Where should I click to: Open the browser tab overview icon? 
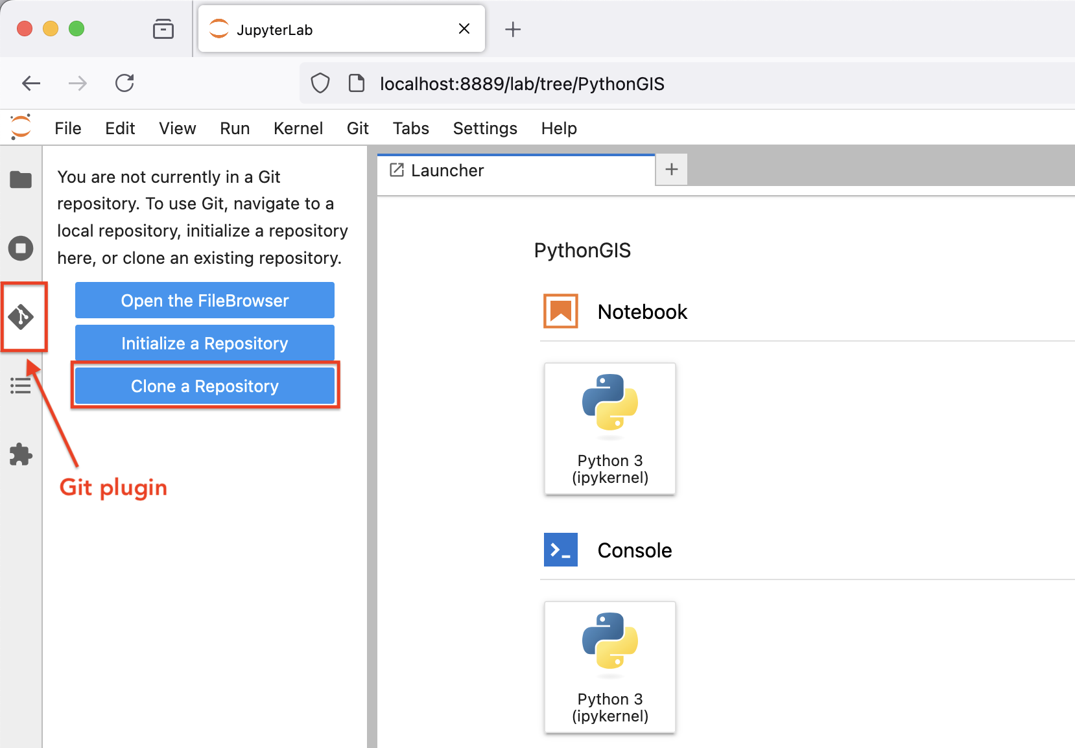[x=163, y=29]
